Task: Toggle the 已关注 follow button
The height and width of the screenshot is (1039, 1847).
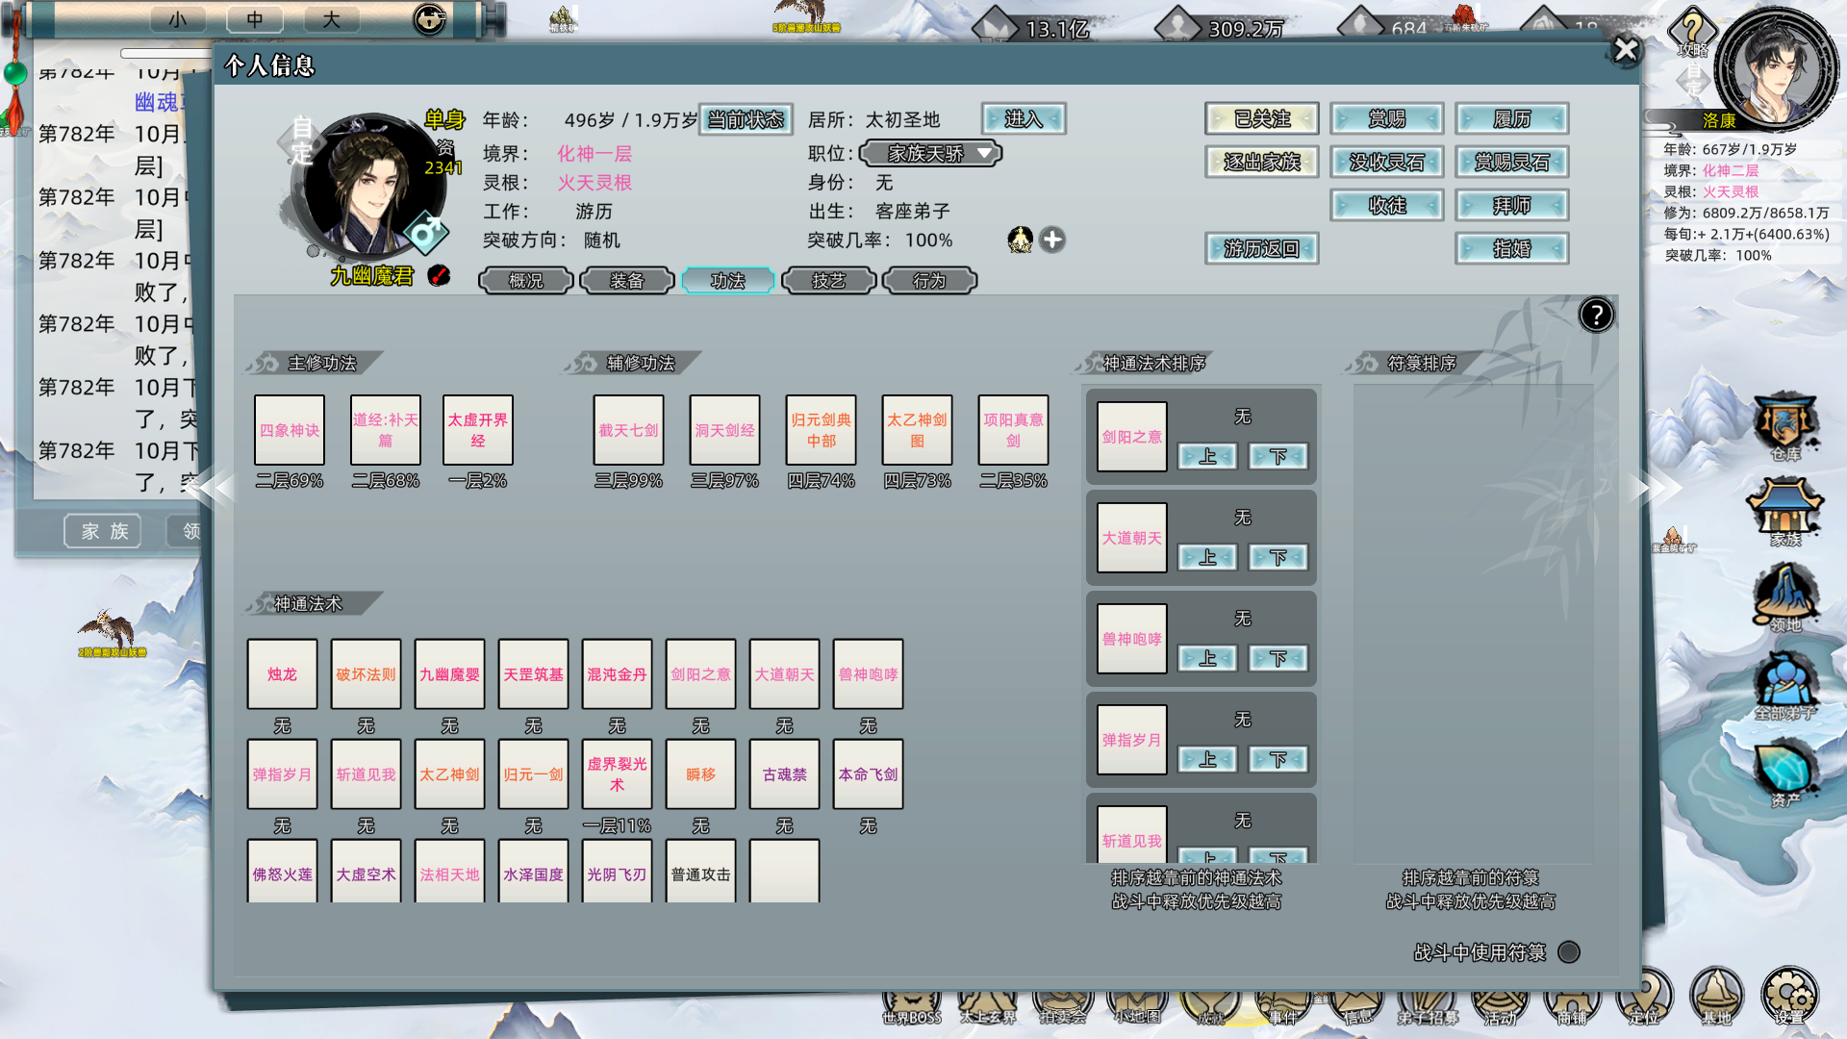Action: click(x=1261, y=119)
